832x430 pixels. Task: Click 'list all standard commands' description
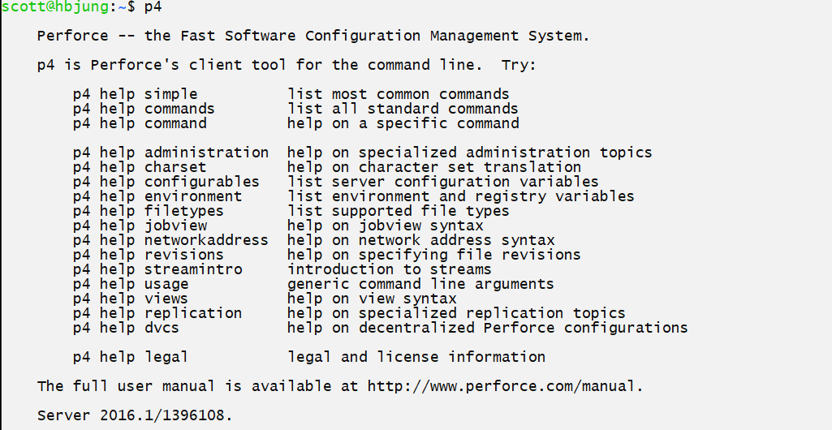[x=403, y=109]
